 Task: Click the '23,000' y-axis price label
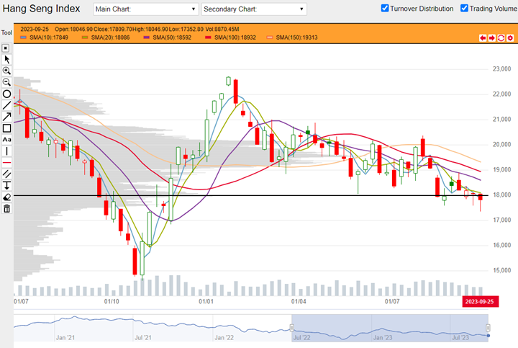click(x=502, y=68)
